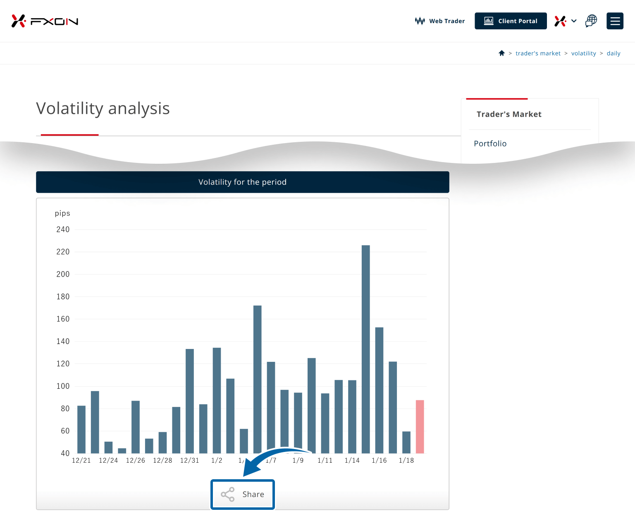The height and width of the screenshot is (521, 635).
Task: Click the pips axis label
Action: coord(62,213)
